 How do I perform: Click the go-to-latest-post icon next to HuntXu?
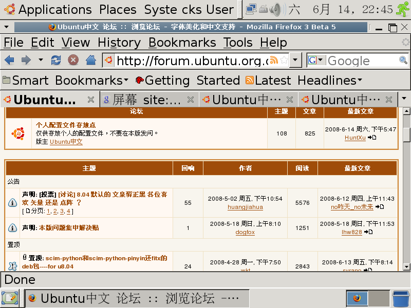[372, 137]
